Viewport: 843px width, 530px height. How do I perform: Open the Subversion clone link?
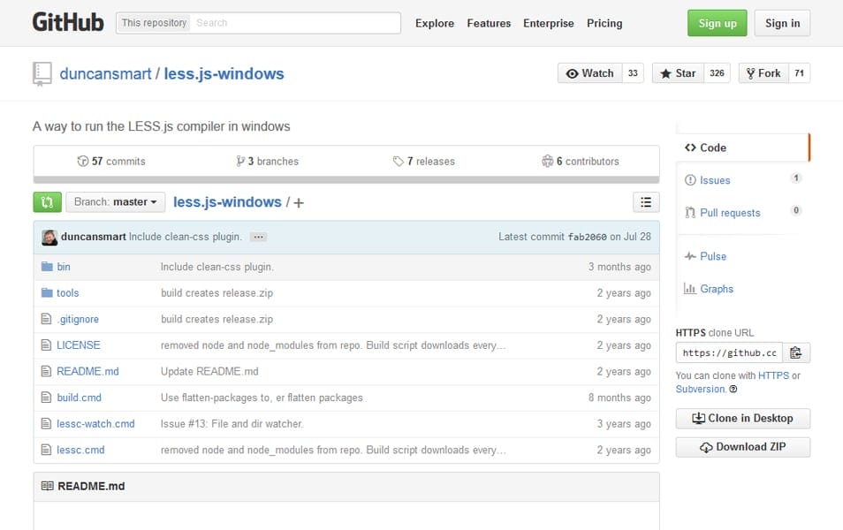[x=700, y=389]
